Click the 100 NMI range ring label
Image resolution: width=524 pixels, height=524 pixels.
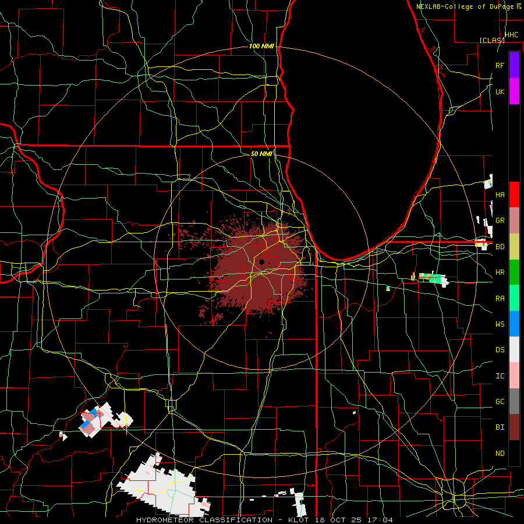261,46
